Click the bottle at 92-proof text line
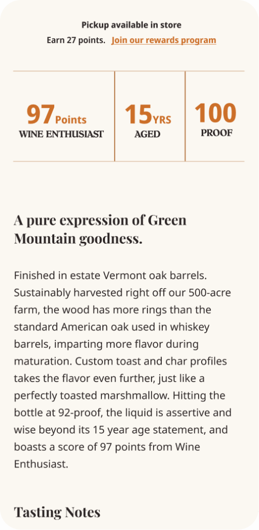The image size is (259, 530). tap(123, 413)
